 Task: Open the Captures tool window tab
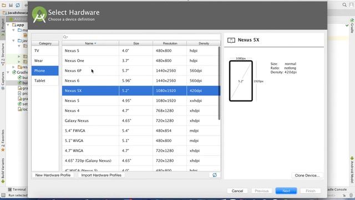pyautogui.click(x=3, y=81)
